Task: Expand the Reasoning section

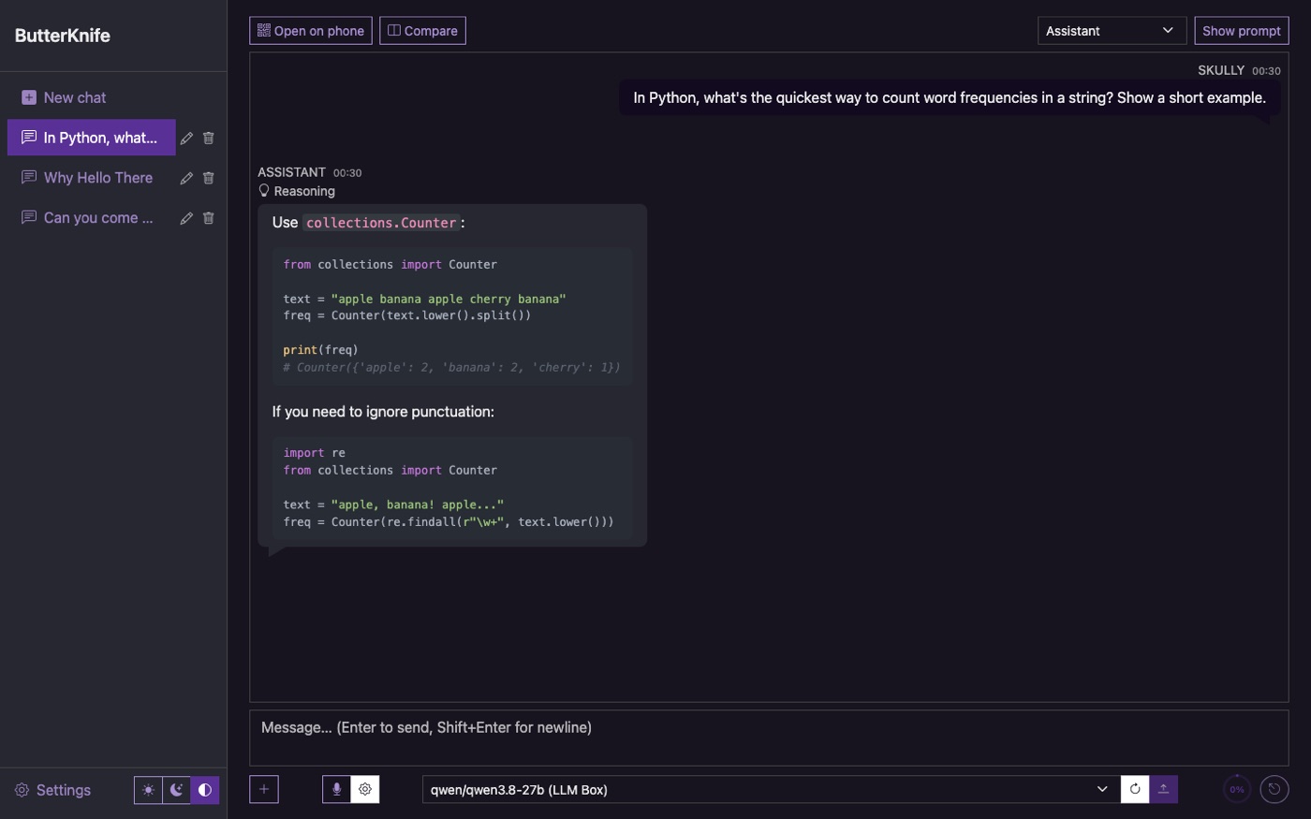Action: point(297,191)
